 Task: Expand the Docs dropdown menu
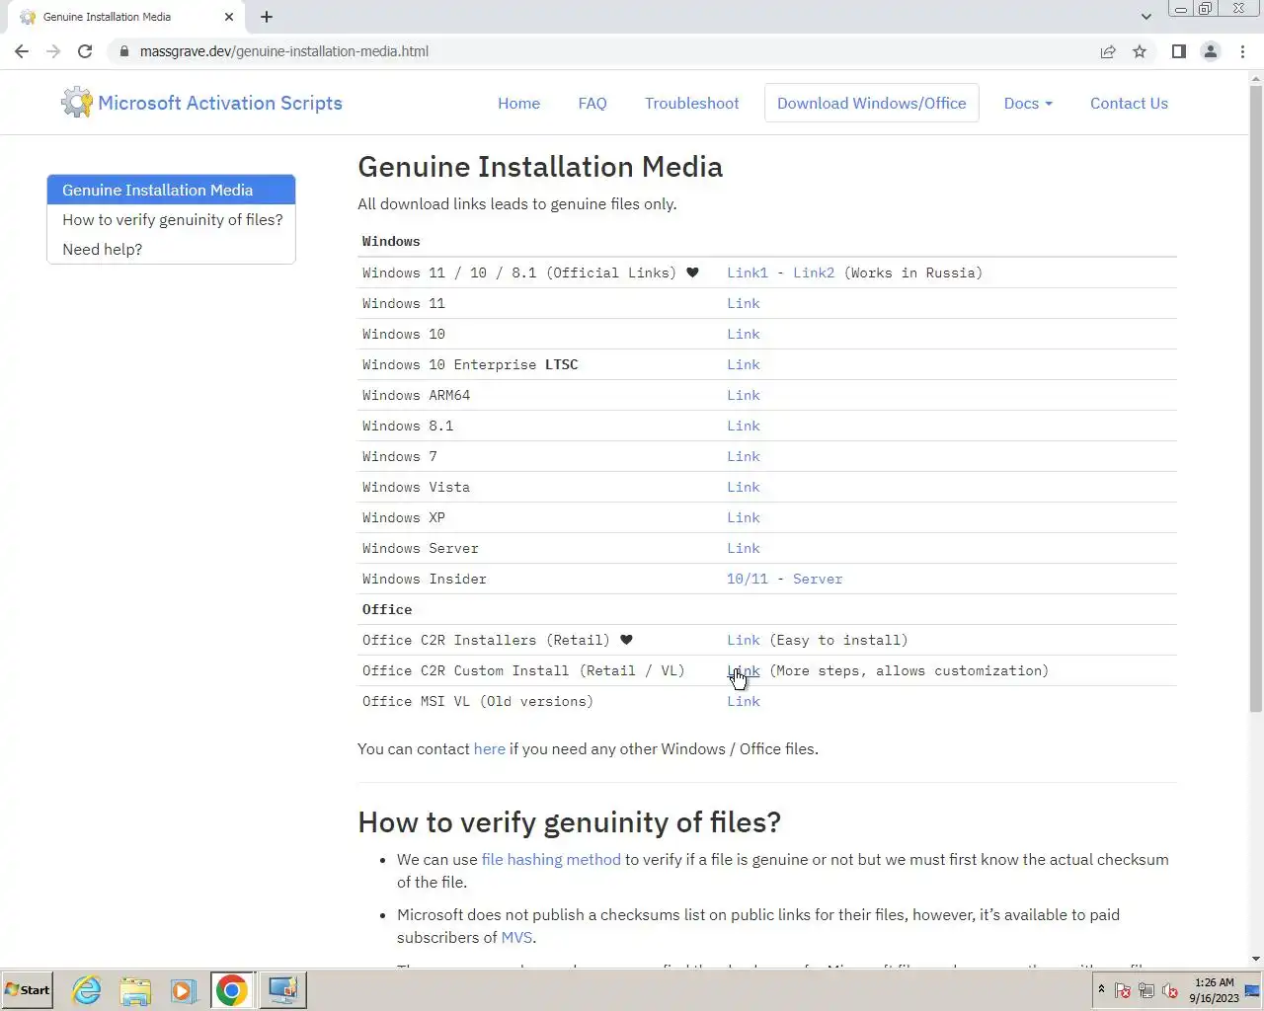[1028, 103]
